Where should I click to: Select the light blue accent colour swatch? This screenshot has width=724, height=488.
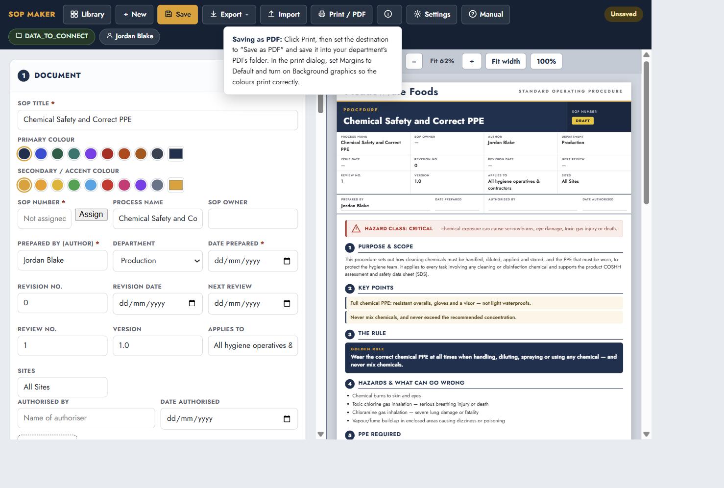pos(91,185)
